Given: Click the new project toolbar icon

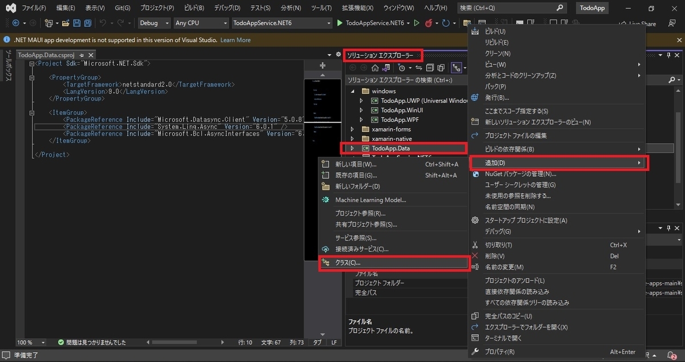Looking at the screenshot, I should coord(49,23).
